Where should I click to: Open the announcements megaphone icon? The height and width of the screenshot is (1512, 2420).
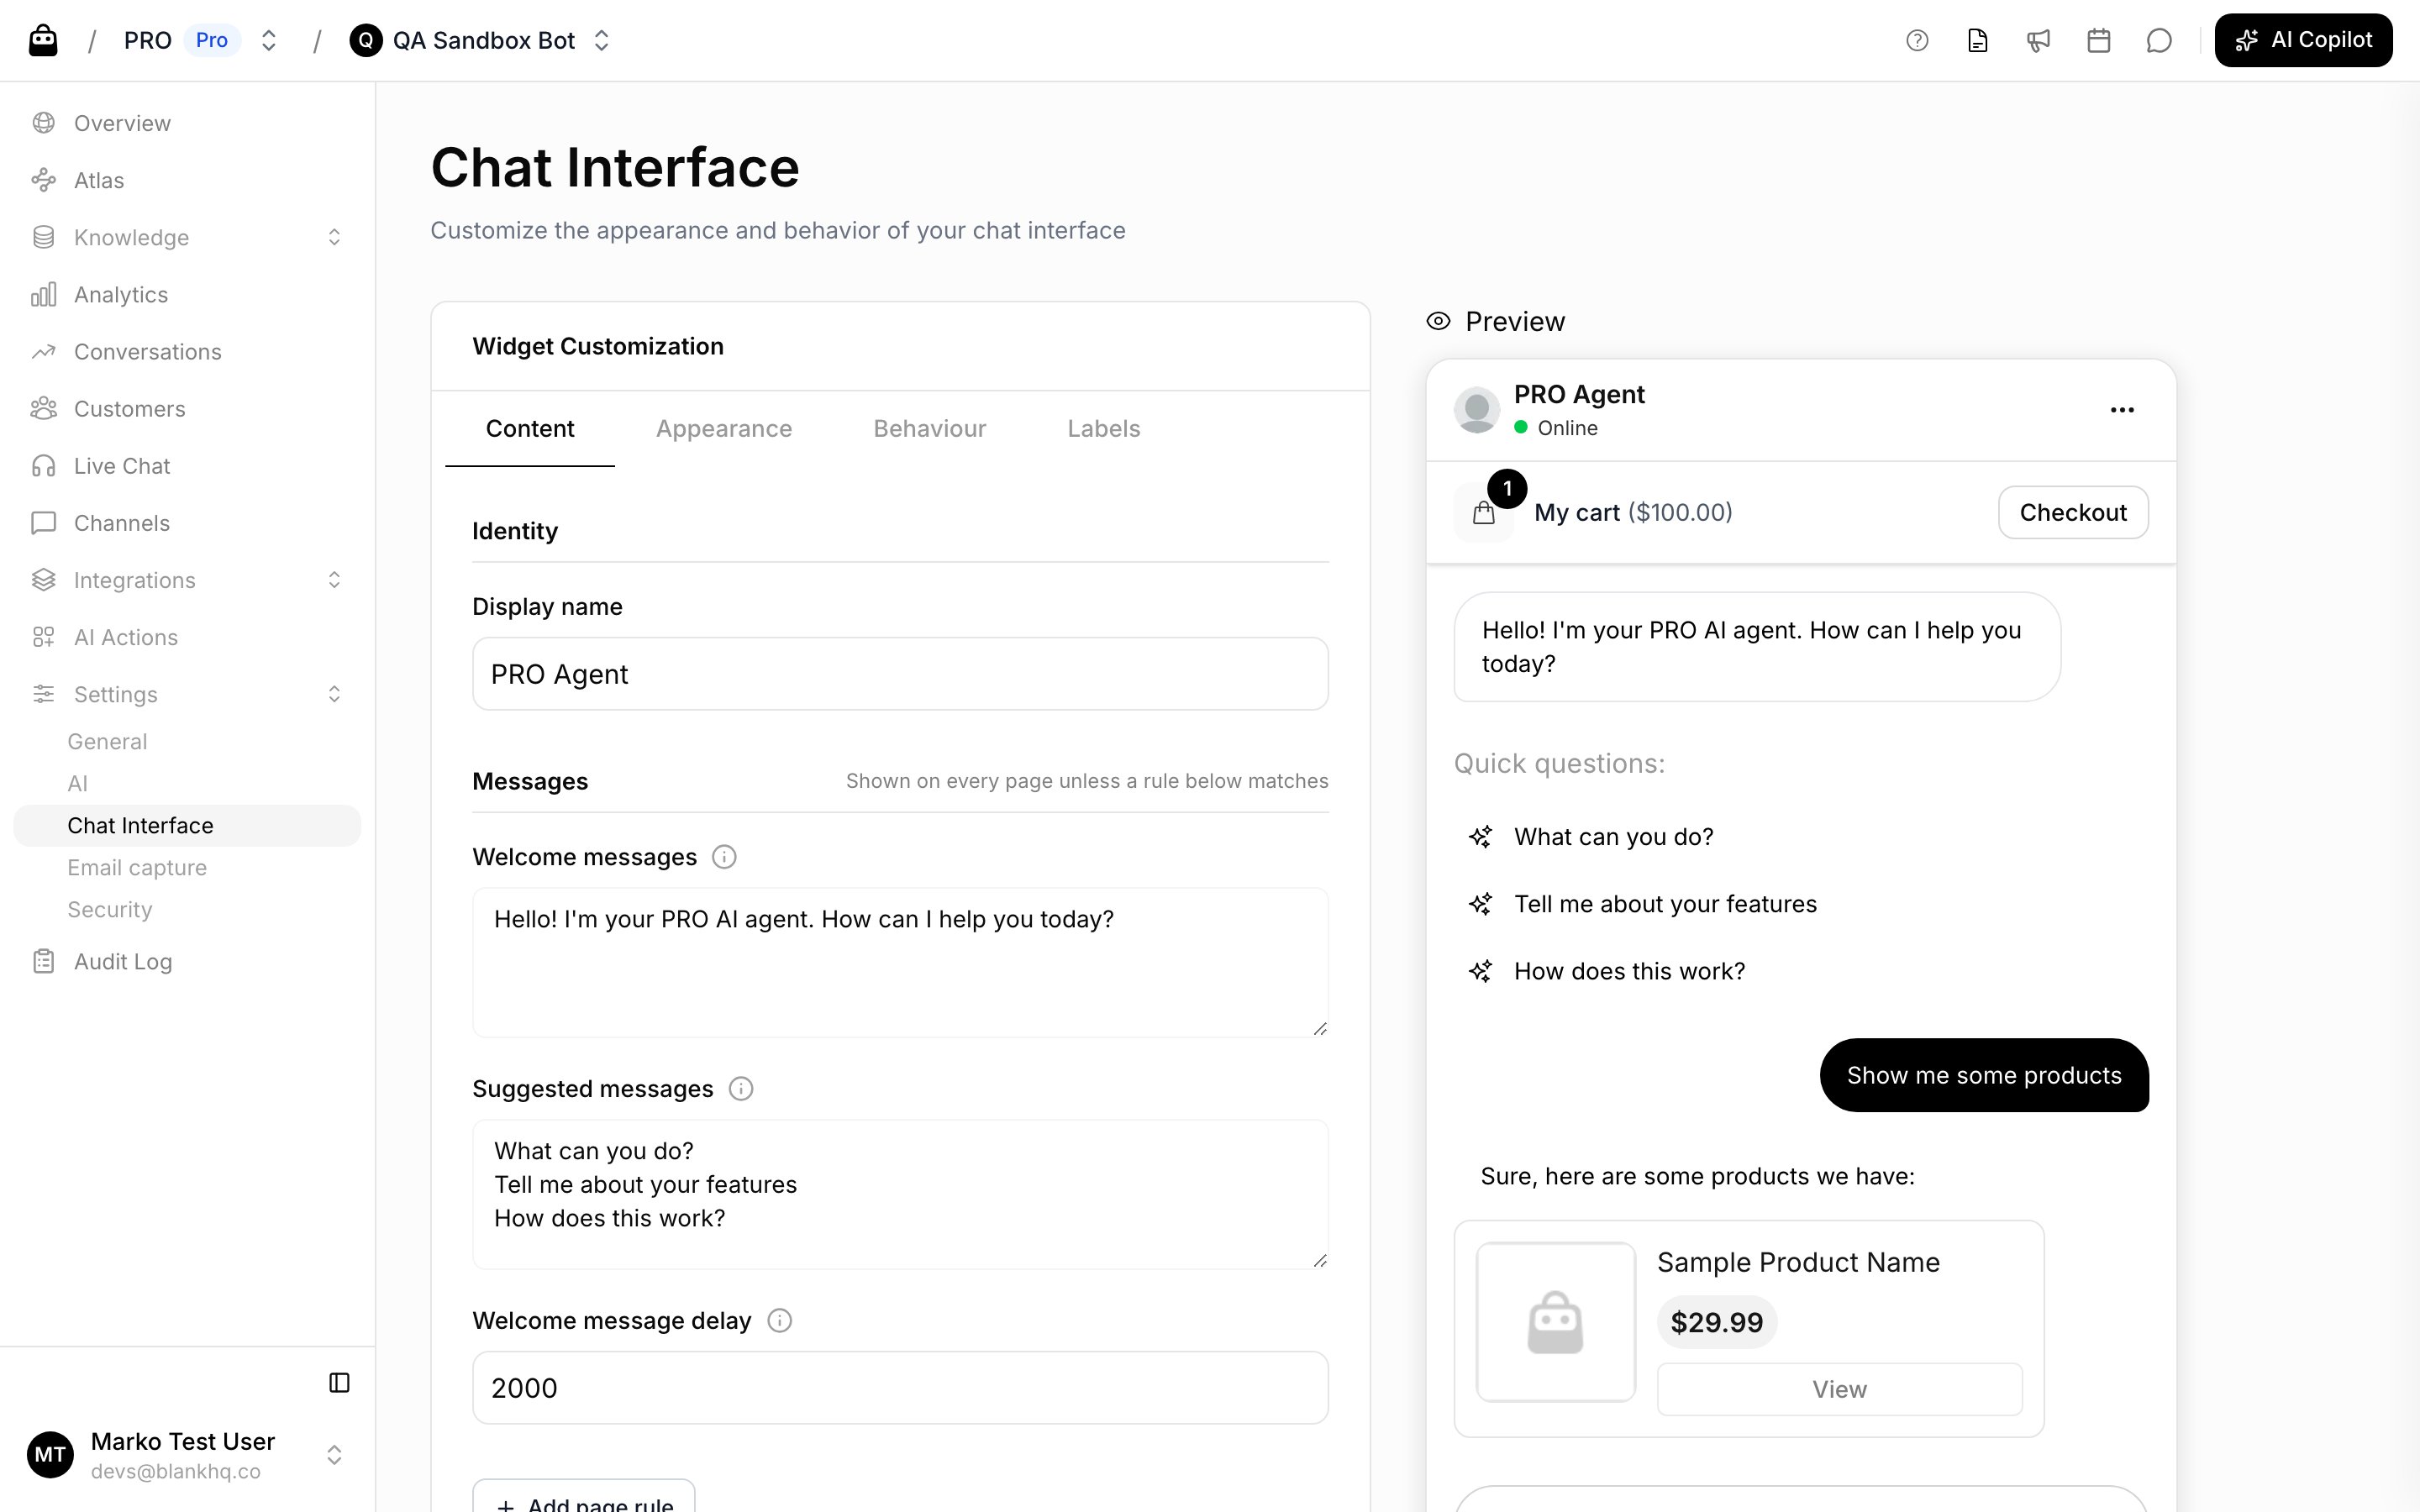click(2038, 40)
